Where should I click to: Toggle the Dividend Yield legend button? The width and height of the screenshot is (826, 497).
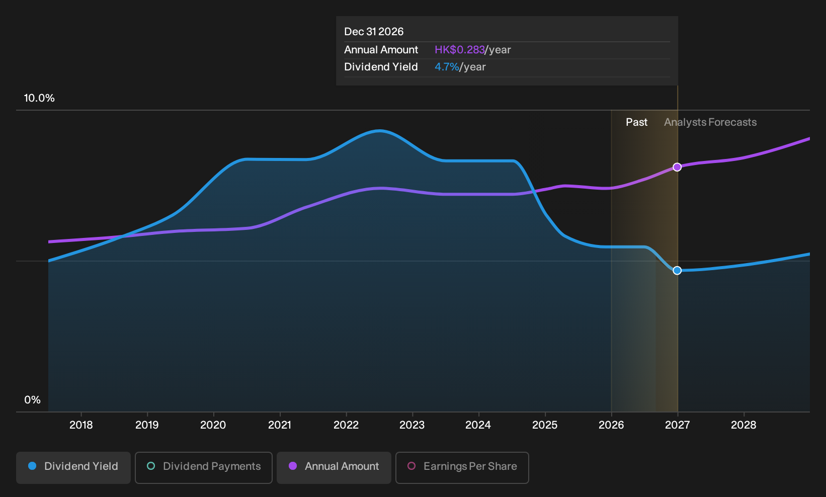pyautogui.click(x=73, y=468)
